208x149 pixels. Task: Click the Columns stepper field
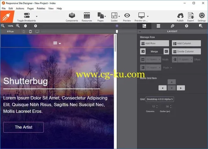click(153, 107)
